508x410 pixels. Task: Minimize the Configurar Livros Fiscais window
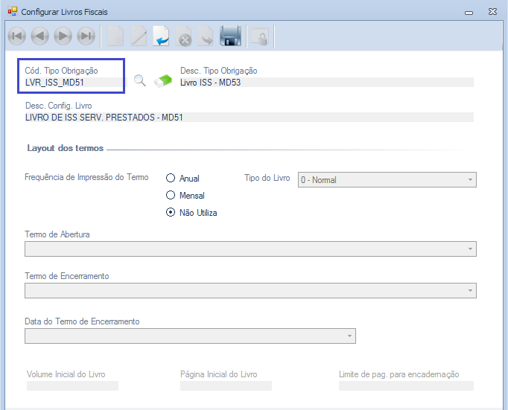click(469, 13)
